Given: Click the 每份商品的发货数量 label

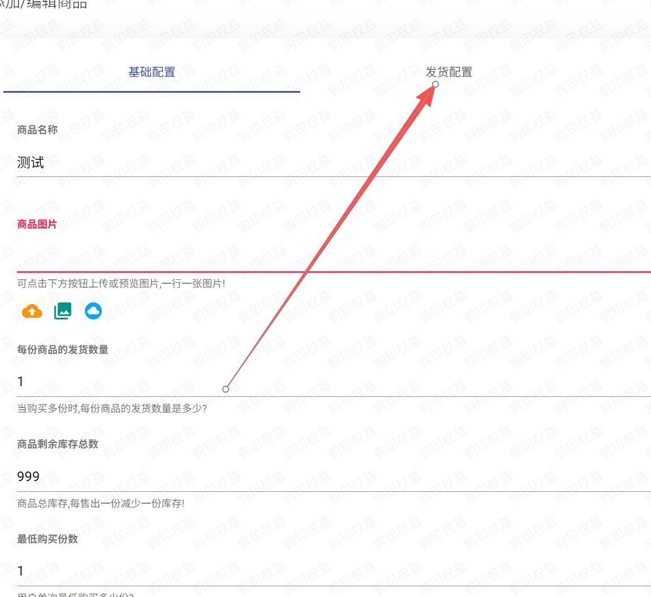Looking at the screenshot, I should tap(63, 350).
